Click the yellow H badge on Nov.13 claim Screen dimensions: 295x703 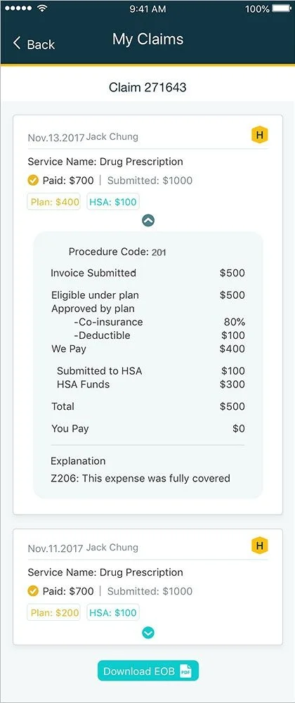259,134
